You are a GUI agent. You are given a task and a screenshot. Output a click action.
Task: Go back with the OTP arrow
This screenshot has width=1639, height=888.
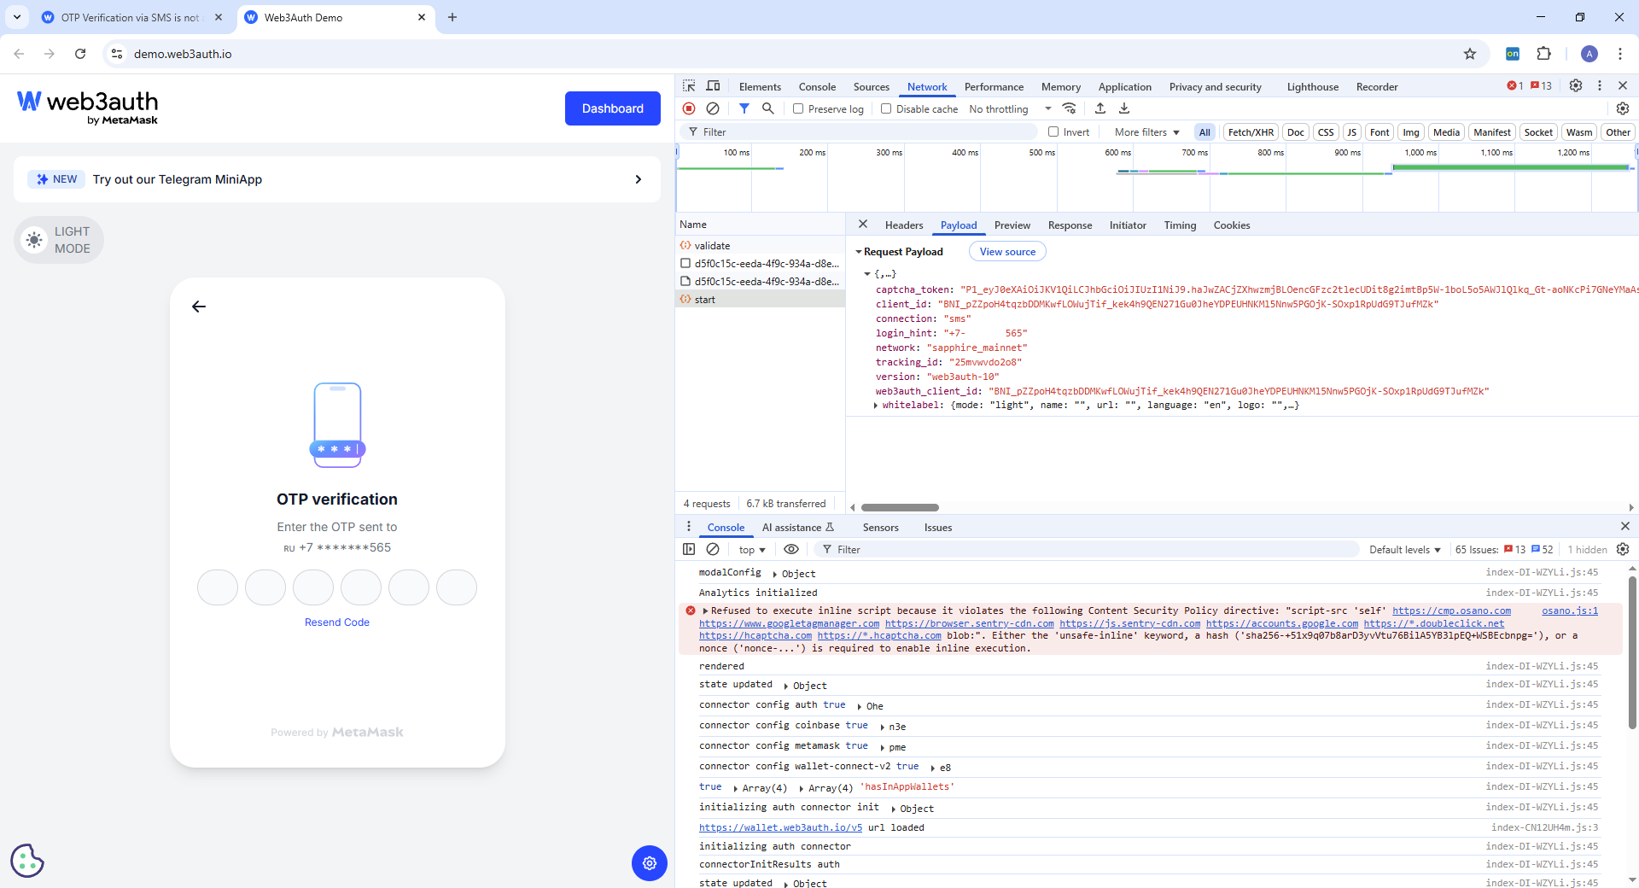[x=199, y=307]
